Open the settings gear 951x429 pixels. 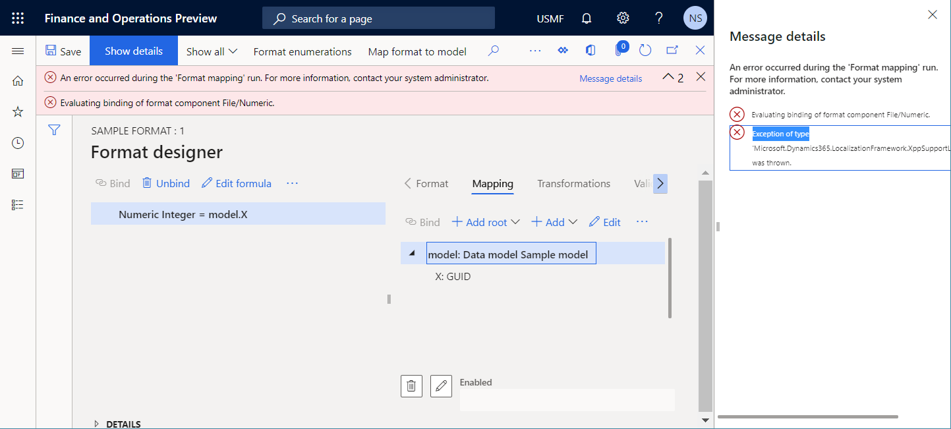[x=623, y=18]
